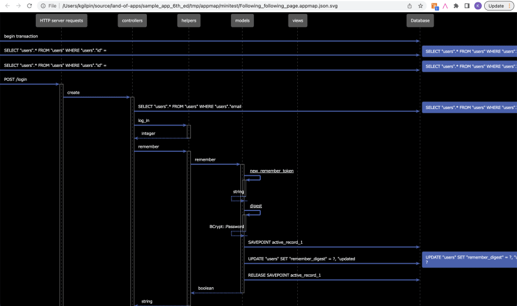Click the helpers lifeline header
The width and height of the screenshot is (517, 306).
[x=189, y=21]
